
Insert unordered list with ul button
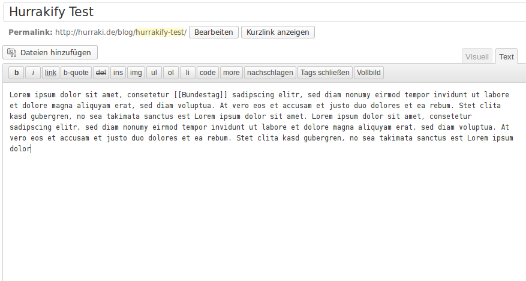tap(154, 73)
